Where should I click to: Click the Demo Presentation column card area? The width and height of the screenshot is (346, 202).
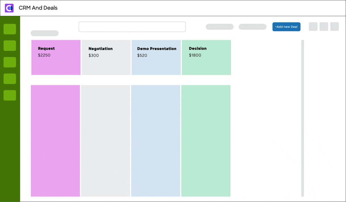click(x=156, y=141)
